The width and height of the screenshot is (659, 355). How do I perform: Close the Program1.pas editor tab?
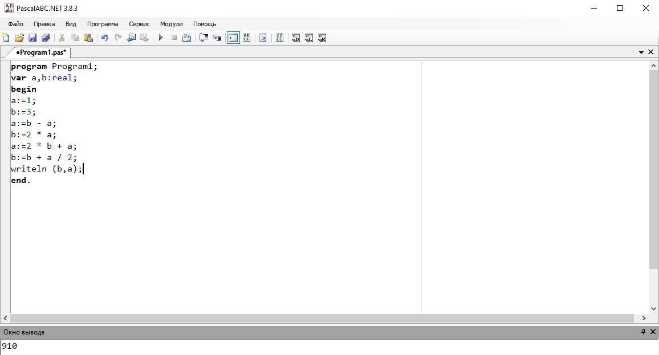(650, 52)
